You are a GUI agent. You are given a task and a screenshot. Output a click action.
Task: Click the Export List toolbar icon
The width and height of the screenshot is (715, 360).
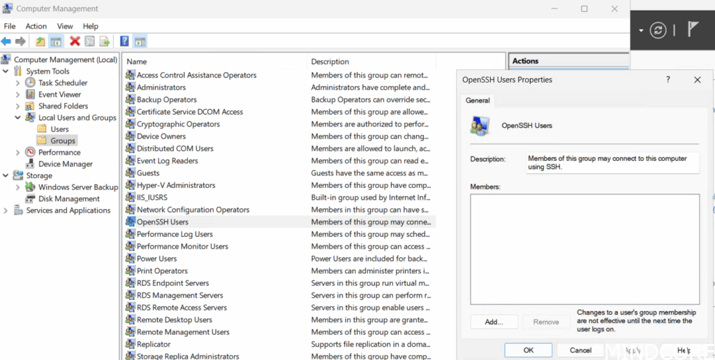pos(105,41)
